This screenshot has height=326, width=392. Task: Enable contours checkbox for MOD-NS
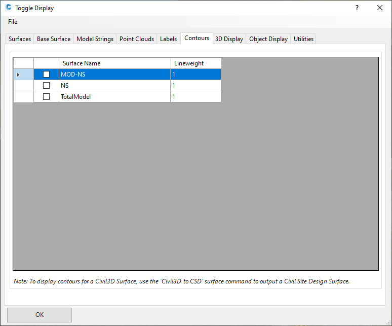click(x=46, y=75)
